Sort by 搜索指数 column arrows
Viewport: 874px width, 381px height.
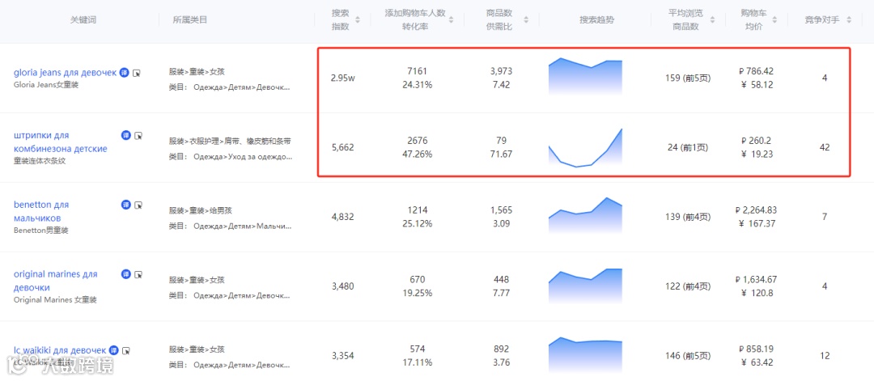tap(358, 20)
